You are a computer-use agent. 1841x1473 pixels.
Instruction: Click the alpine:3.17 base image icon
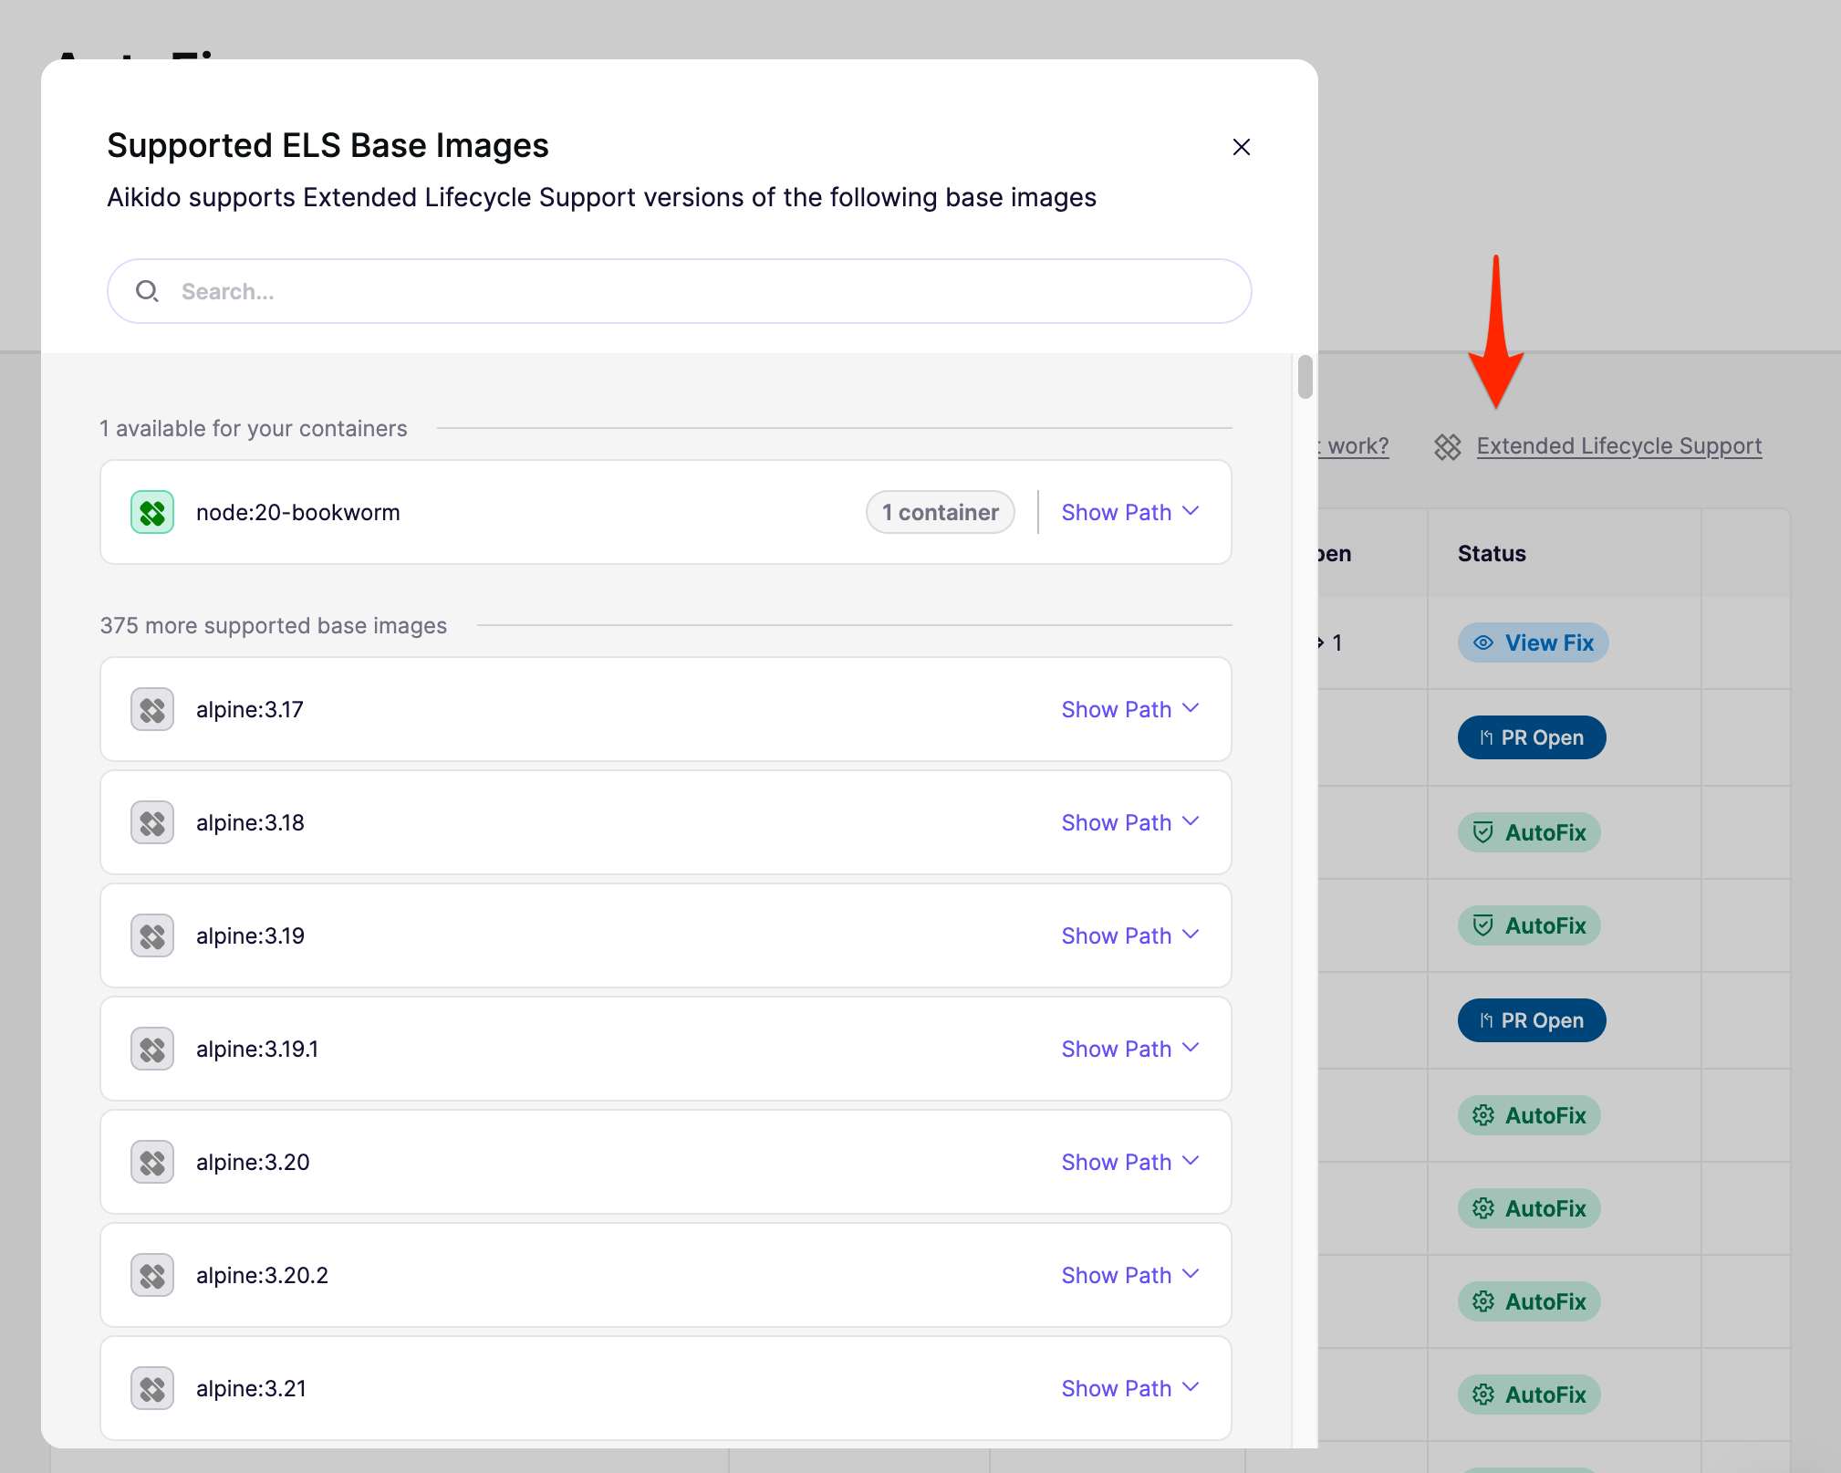(x=152, y=709)
